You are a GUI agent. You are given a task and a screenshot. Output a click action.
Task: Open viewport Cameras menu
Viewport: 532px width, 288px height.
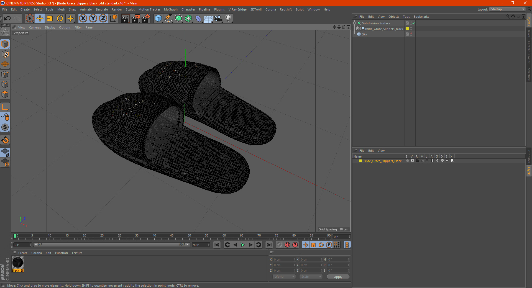click(x=35, y=27)
